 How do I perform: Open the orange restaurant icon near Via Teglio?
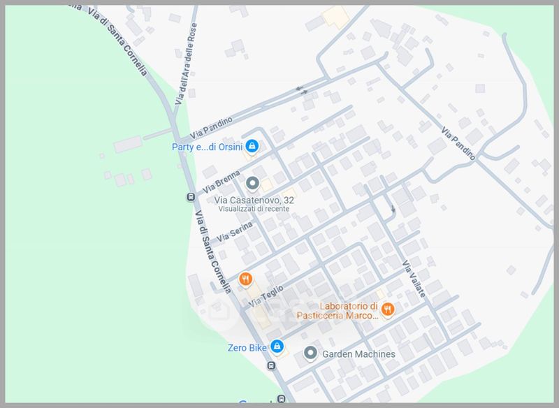[245, 280]
